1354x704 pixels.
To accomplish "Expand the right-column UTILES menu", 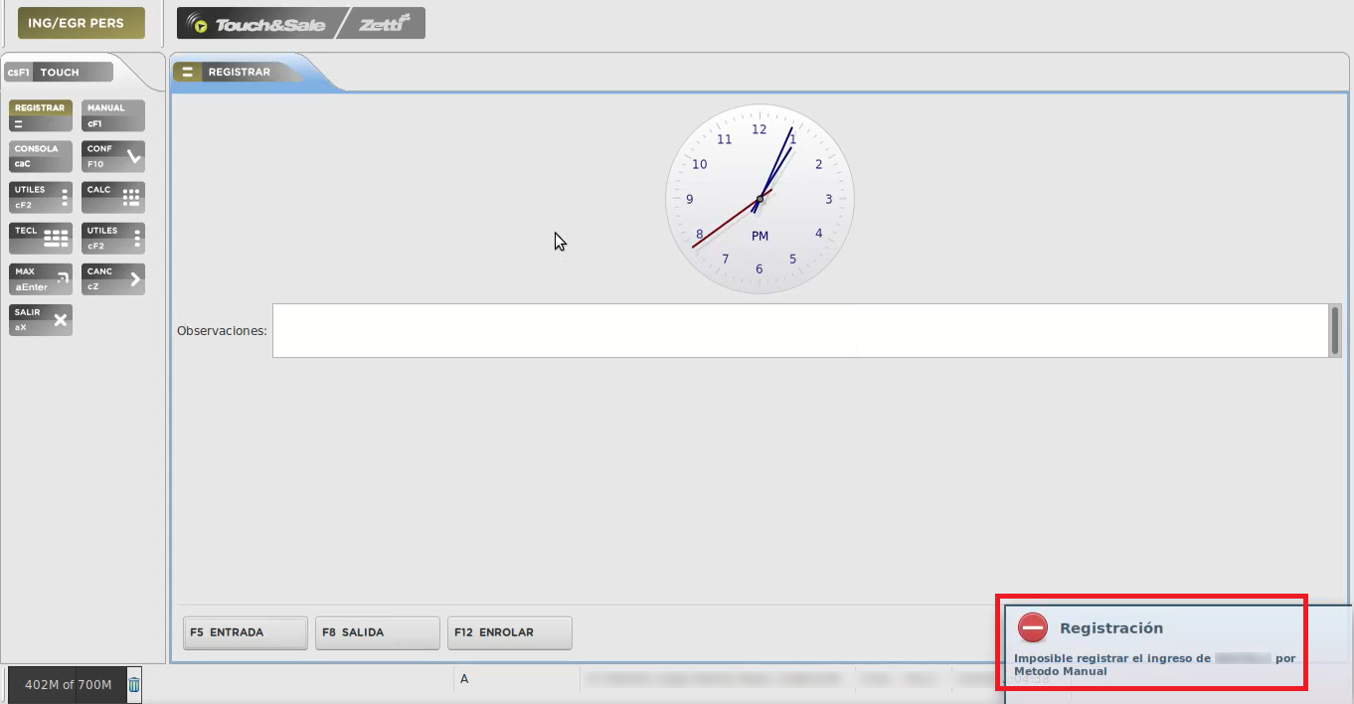I will pyautogui.click(x=113, y=238).
